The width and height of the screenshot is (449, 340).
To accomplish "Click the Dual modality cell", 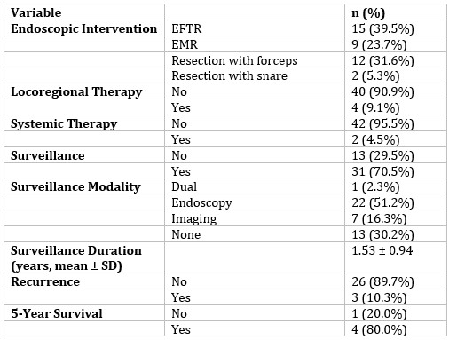I will point(184,187).
